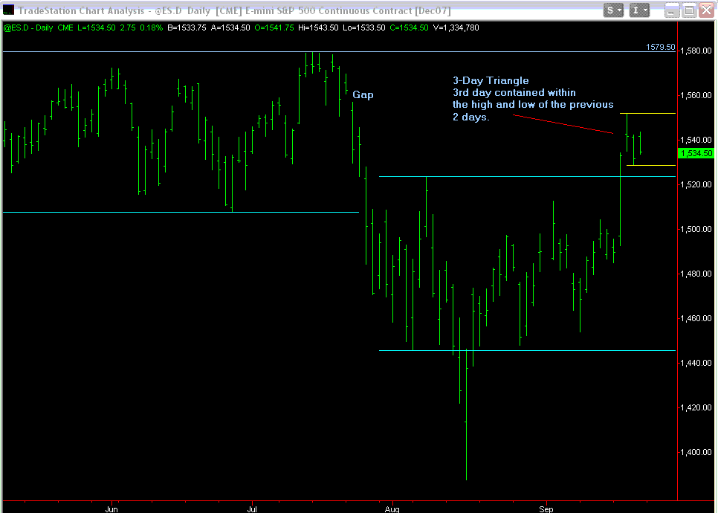Minimize the Chart Analysis window
The height and width of the screenshot is (513, 718).
coord(673,10)
